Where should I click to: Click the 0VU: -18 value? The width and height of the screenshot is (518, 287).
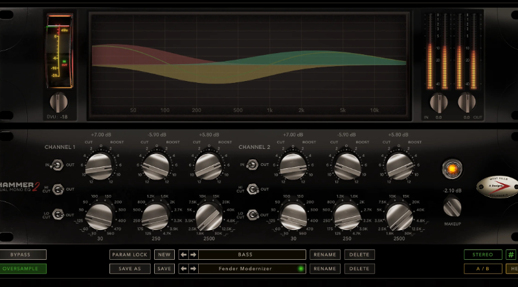(x=58, y=117)
